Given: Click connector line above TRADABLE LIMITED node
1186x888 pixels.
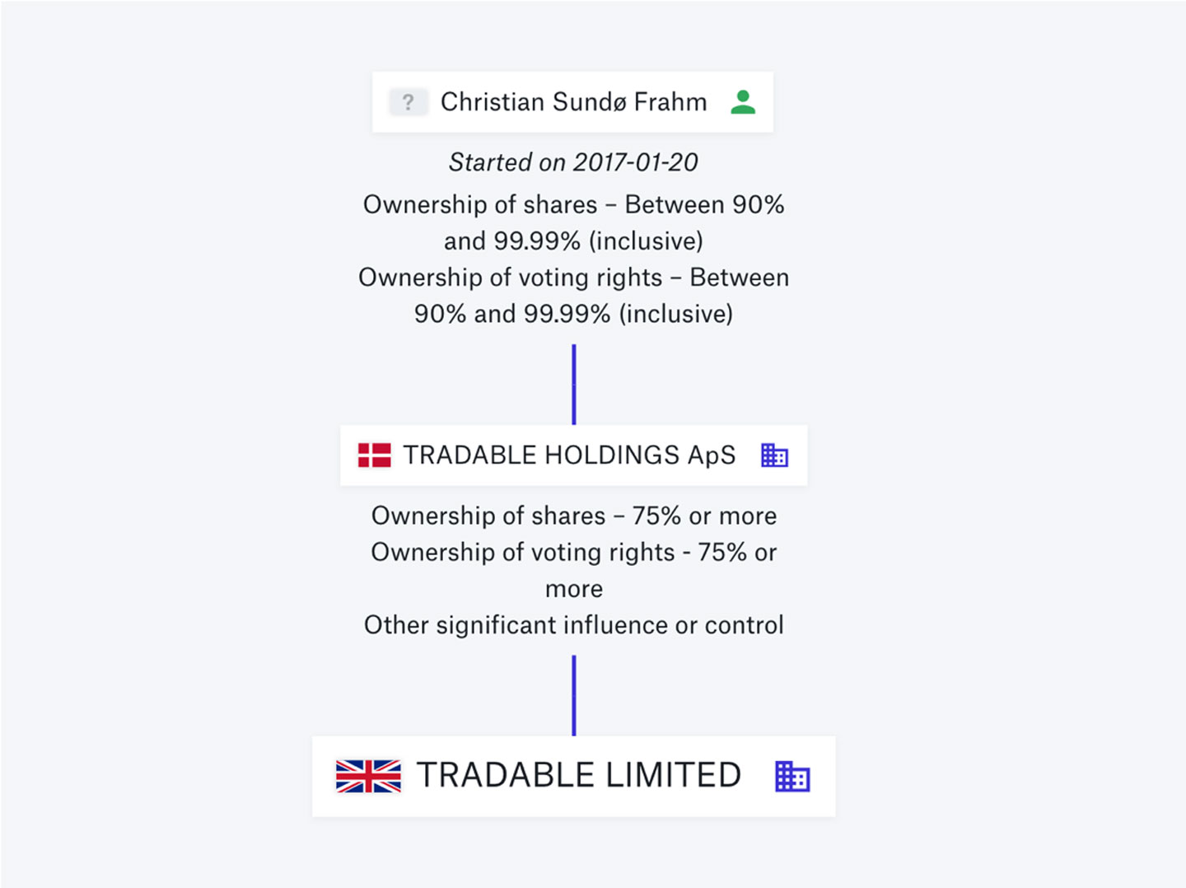Looking at the screenshot, I should click(574, 695).
